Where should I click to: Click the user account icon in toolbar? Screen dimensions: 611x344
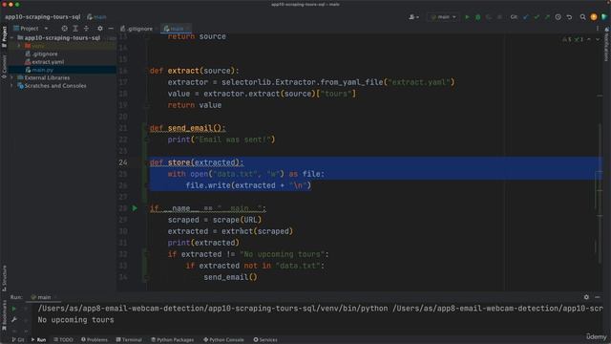pyautogui.click(x=413, y=17)
